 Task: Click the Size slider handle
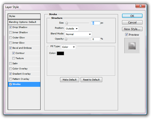click(x=67, y=23)
